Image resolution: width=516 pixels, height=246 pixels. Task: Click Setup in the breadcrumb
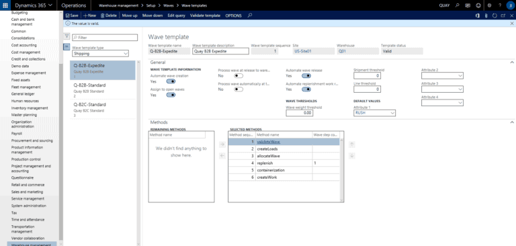pos(150,5)
